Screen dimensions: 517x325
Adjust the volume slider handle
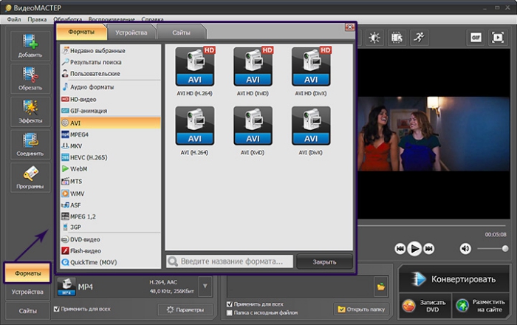pos(504,248)
